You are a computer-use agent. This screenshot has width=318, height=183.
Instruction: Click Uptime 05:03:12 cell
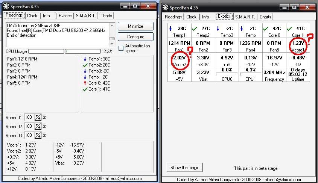click(x=298, y=74)
